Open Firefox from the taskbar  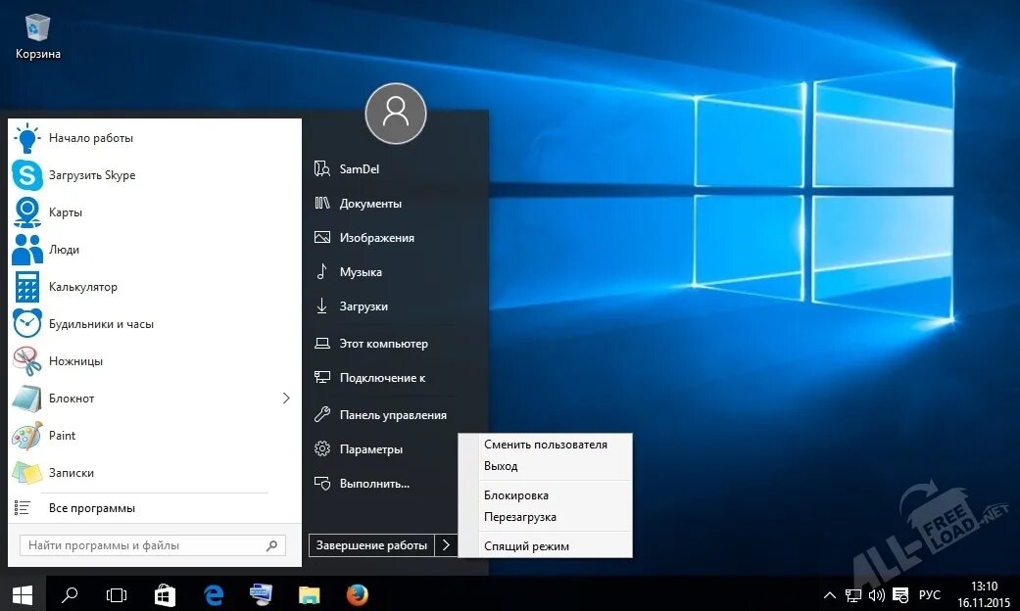[357, 594]
